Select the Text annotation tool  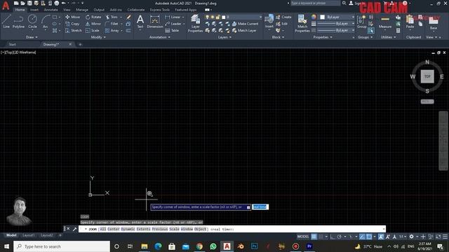(140, 22)
